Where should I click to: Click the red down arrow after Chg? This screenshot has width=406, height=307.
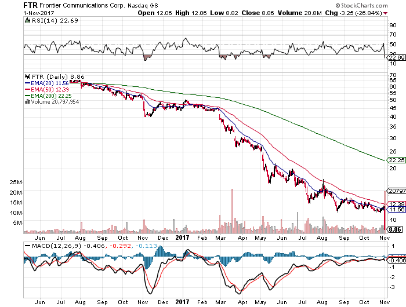click(x=386, y=13)
